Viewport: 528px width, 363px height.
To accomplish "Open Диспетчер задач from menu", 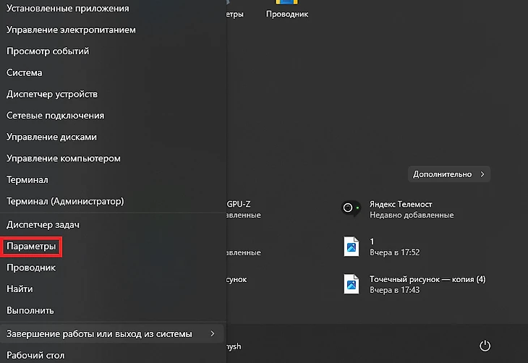I will (43, 225).
